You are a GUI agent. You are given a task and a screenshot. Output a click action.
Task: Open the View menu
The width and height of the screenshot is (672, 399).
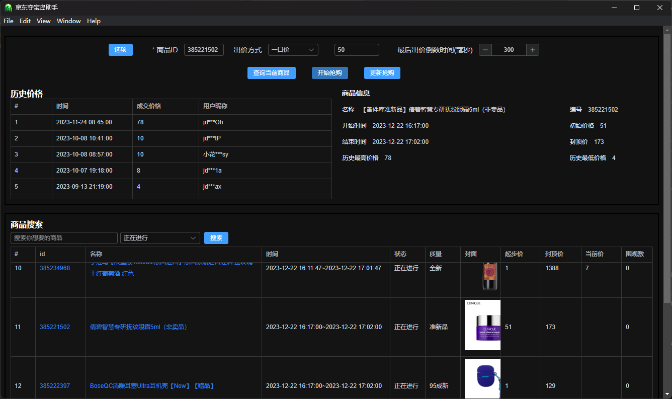[x=44, y=21]
